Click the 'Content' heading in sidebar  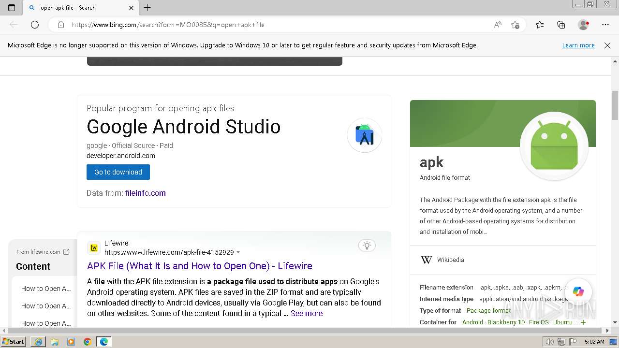(x=33, y=266)
